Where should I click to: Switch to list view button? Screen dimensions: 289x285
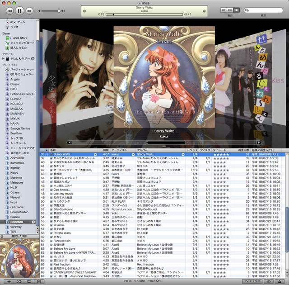(x=224, y=10)
